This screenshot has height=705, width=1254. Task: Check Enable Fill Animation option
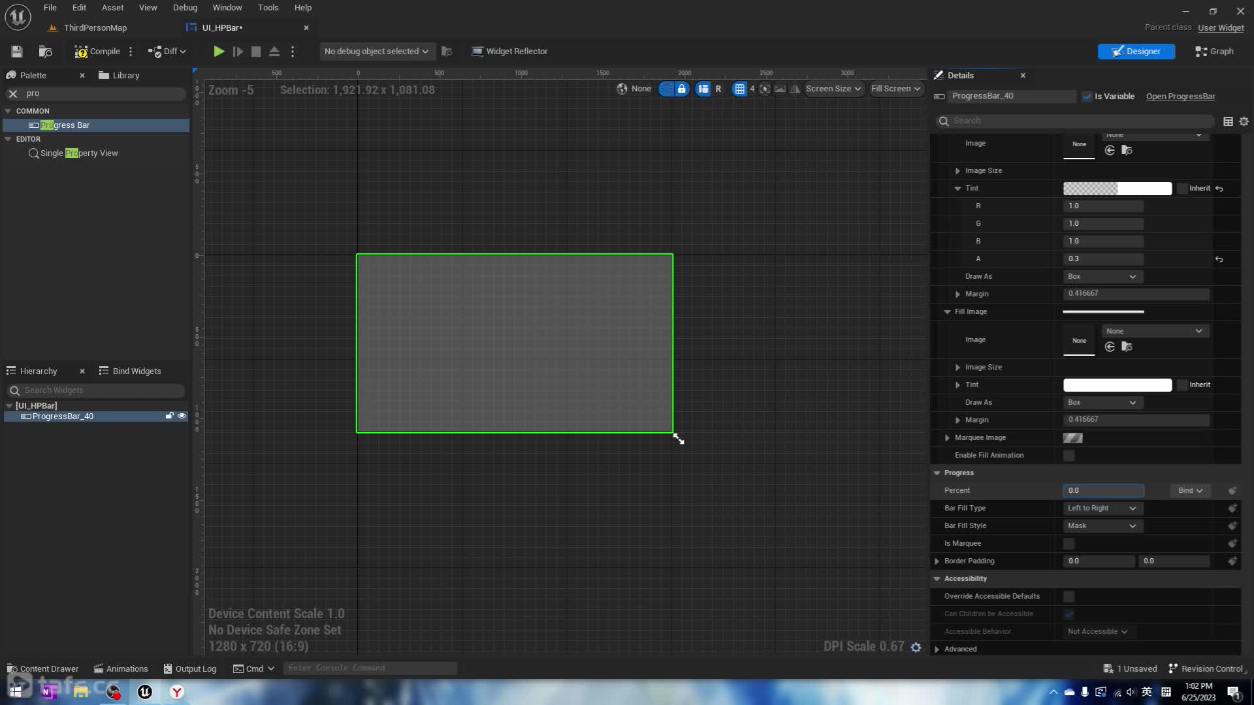[x=1069, y=455]
